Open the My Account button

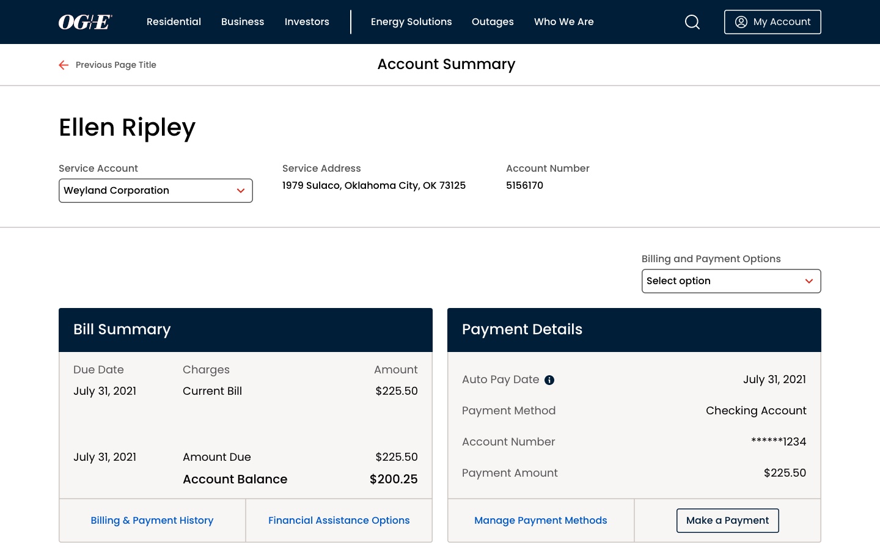click(772, 22)
